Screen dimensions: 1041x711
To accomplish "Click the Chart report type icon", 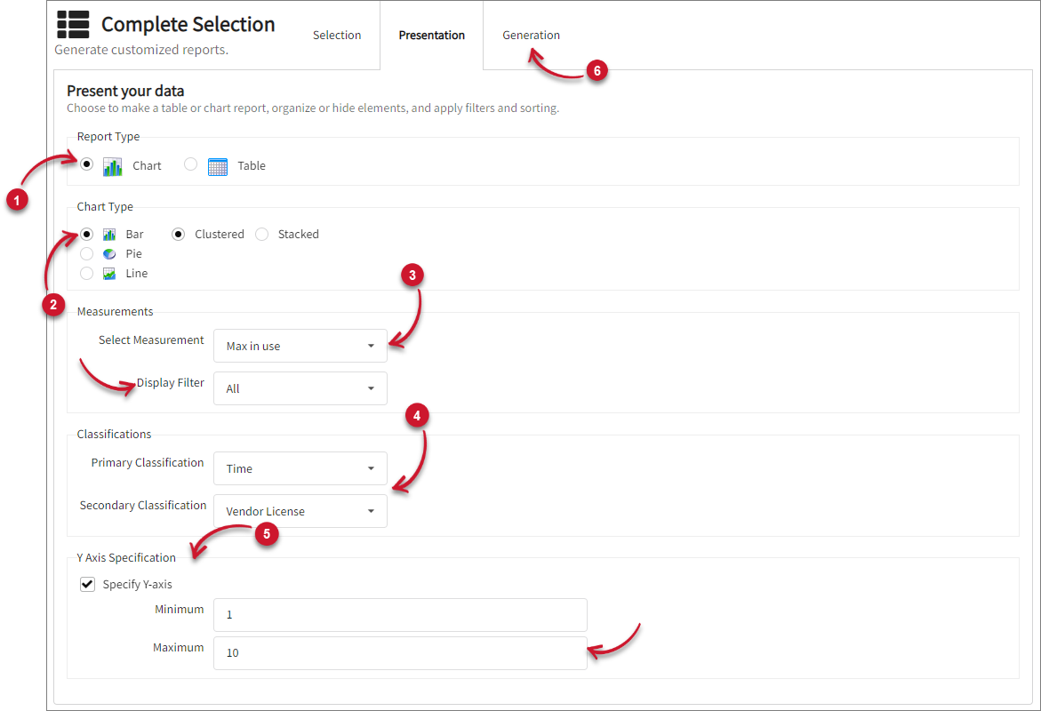I will (x=113, y=166).
